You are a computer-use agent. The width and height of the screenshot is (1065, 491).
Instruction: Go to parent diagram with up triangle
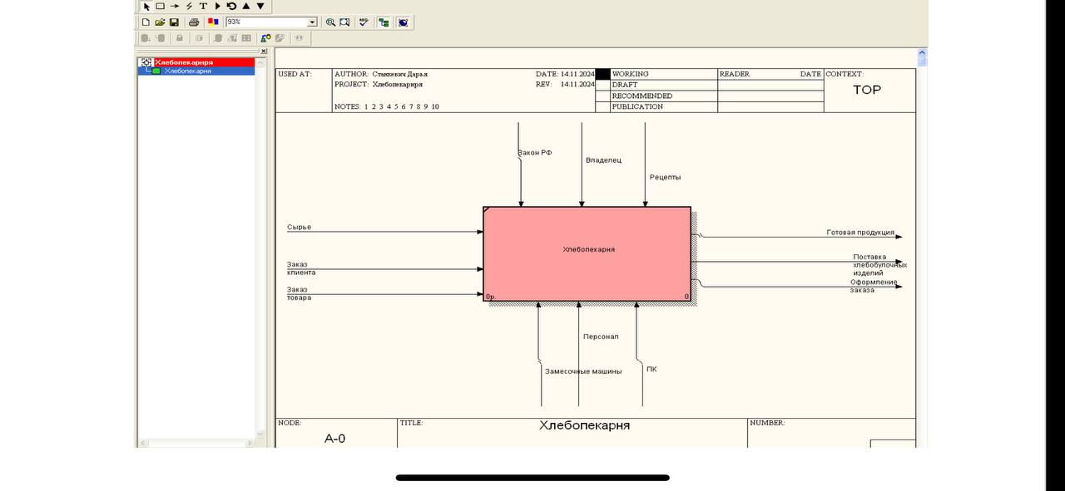pyautogui.click(x=245, y=6)
